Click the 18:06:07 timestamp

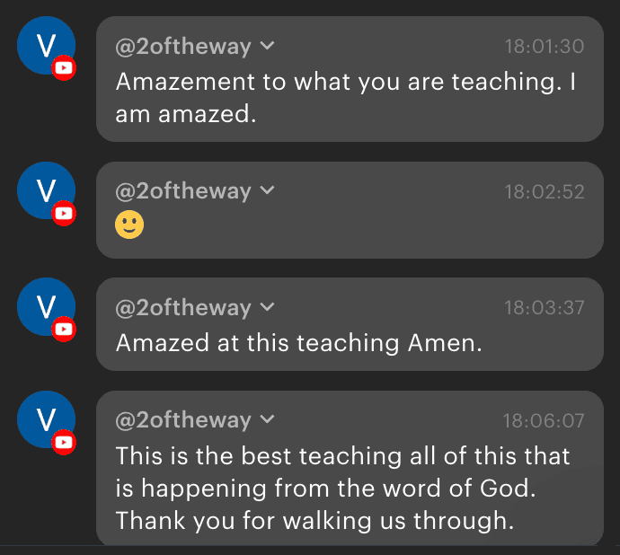click(544, 421)
